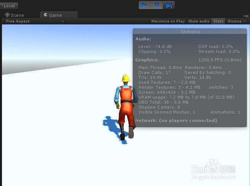Switch to the Scene tab

point(15,15)
